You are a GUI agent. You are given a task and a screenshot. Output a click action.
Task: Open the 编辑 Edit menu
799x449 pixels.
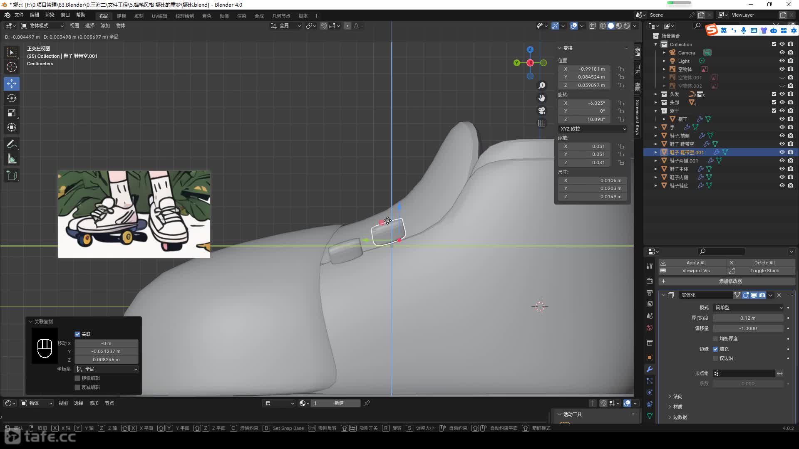[x=35, y=15]
